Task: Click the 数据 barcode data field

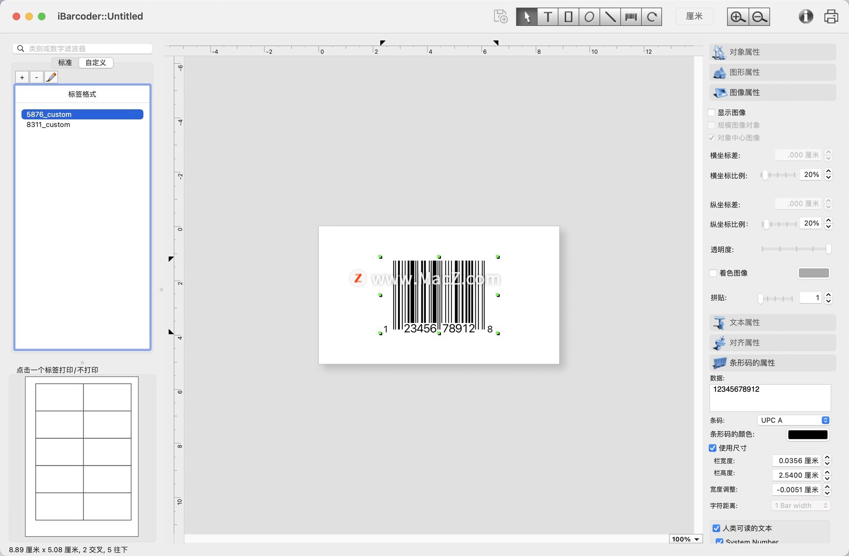Action: tap(770, 398)
